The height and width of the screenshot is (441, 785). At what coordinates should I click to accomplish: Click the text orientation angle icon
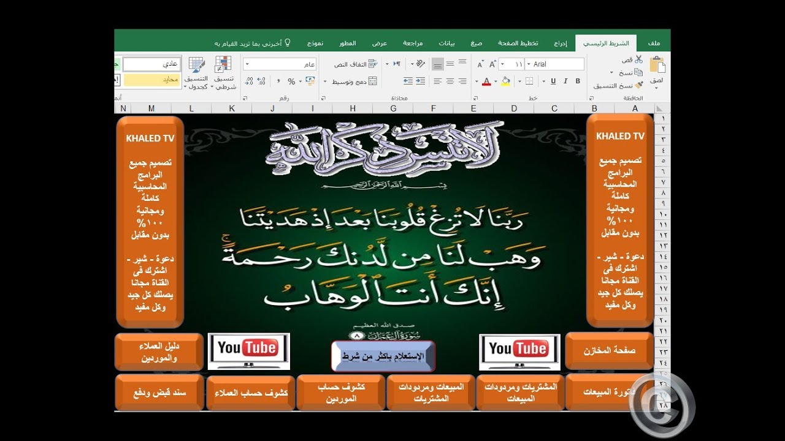click(x=420, y=63)
